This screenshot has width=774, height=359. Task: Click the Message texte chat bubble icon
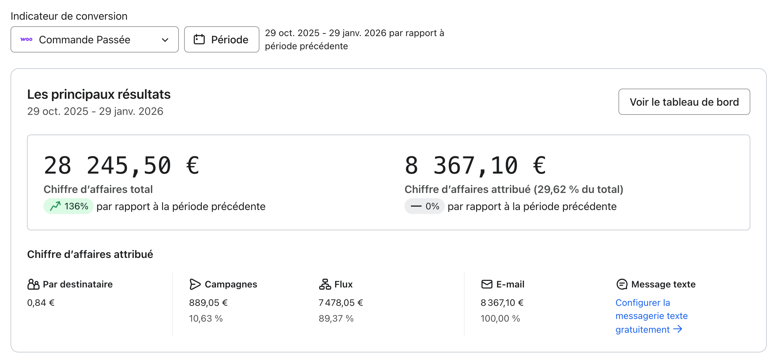click(x=622, y=284)
